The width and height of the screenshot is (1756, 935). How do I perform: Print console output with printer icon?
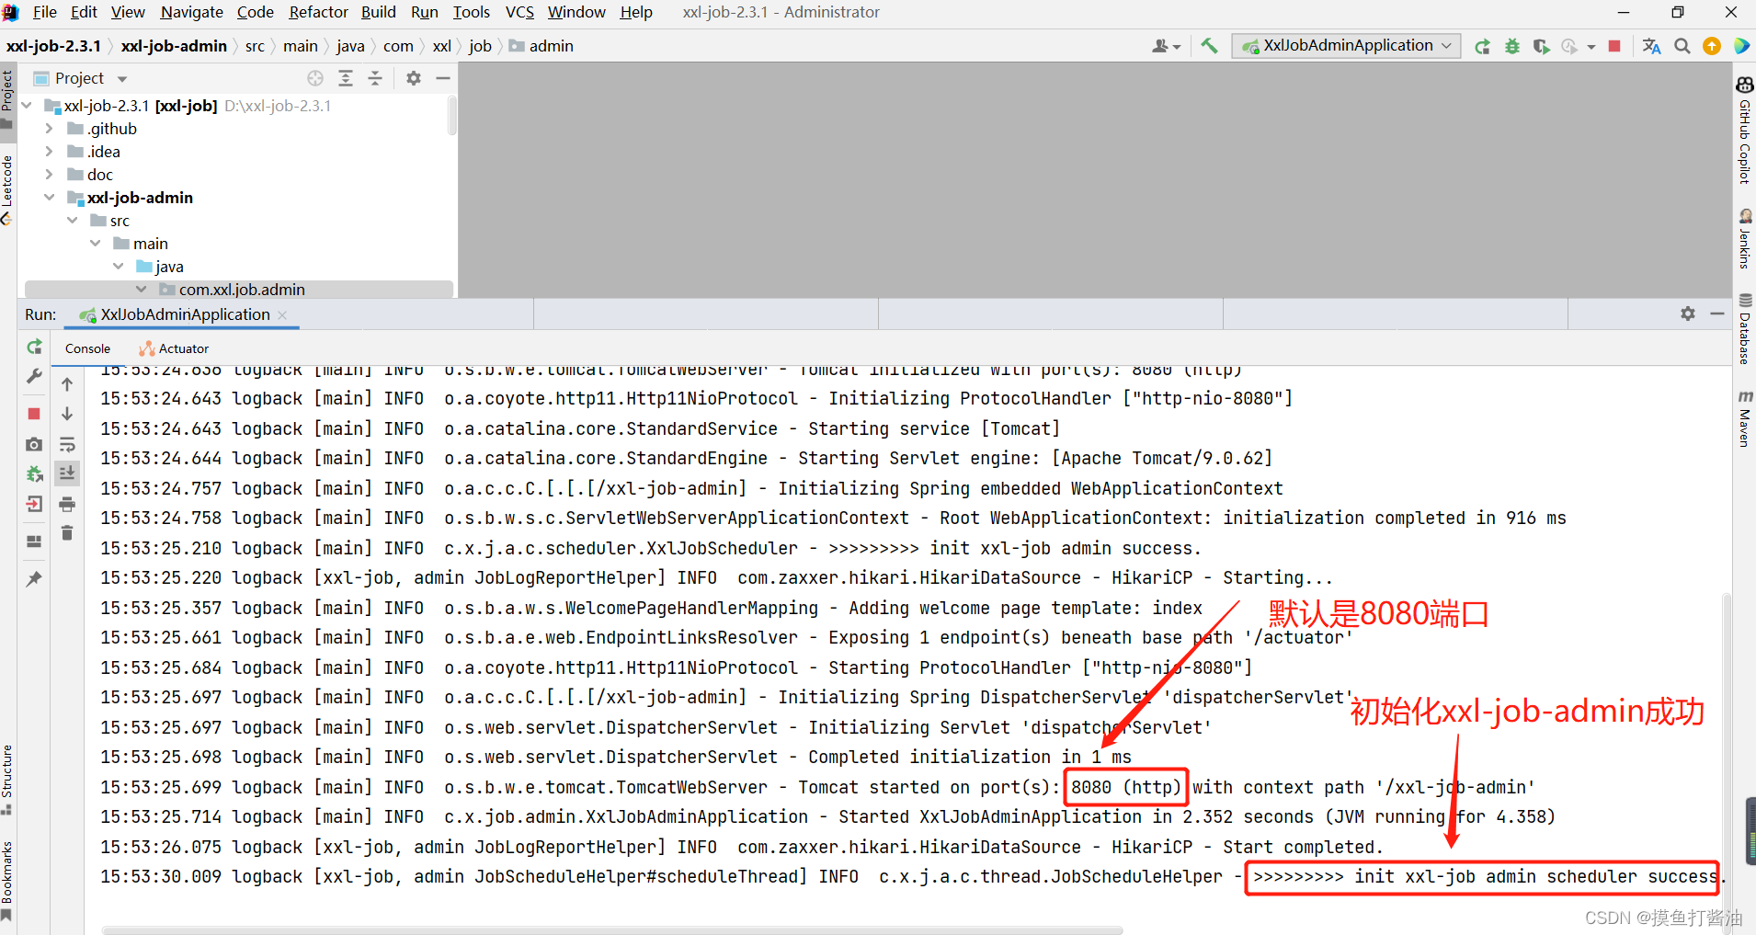(67, 504)
